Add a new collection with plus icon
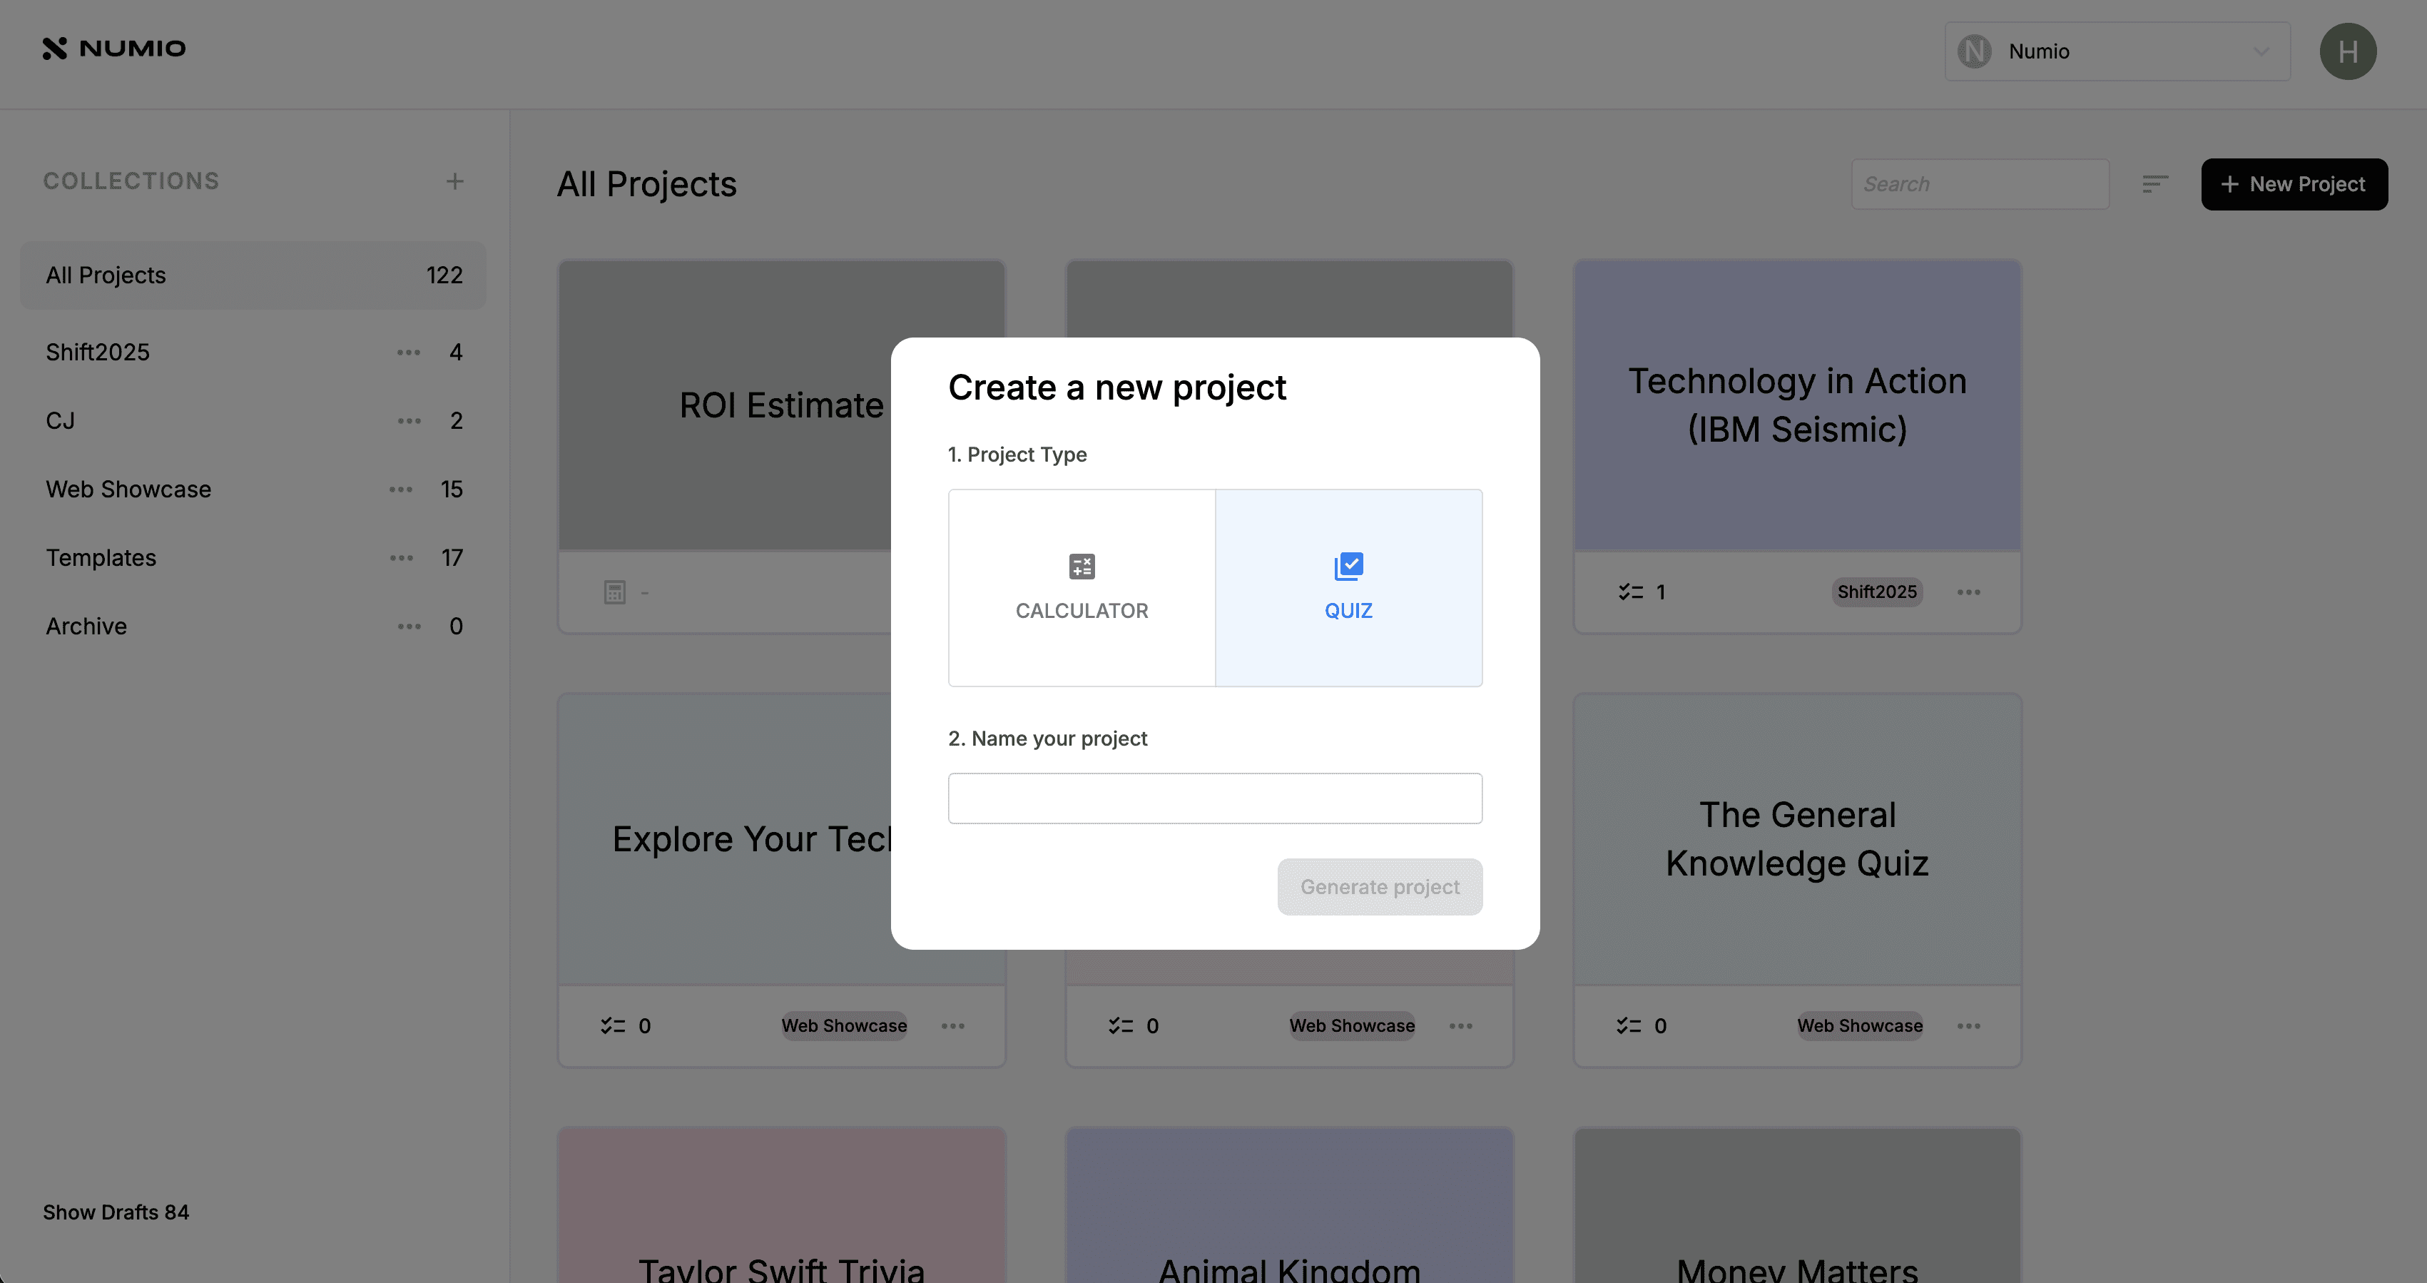 454,181
